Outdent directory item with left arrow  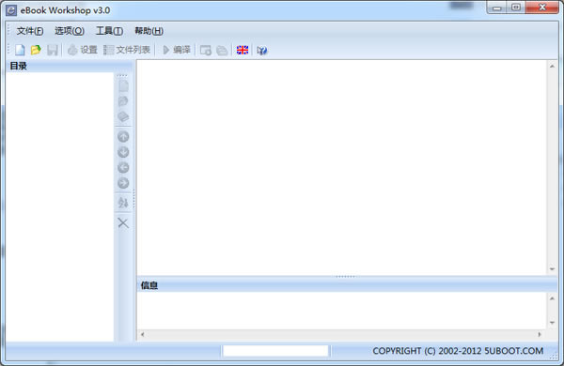(123, 167)
